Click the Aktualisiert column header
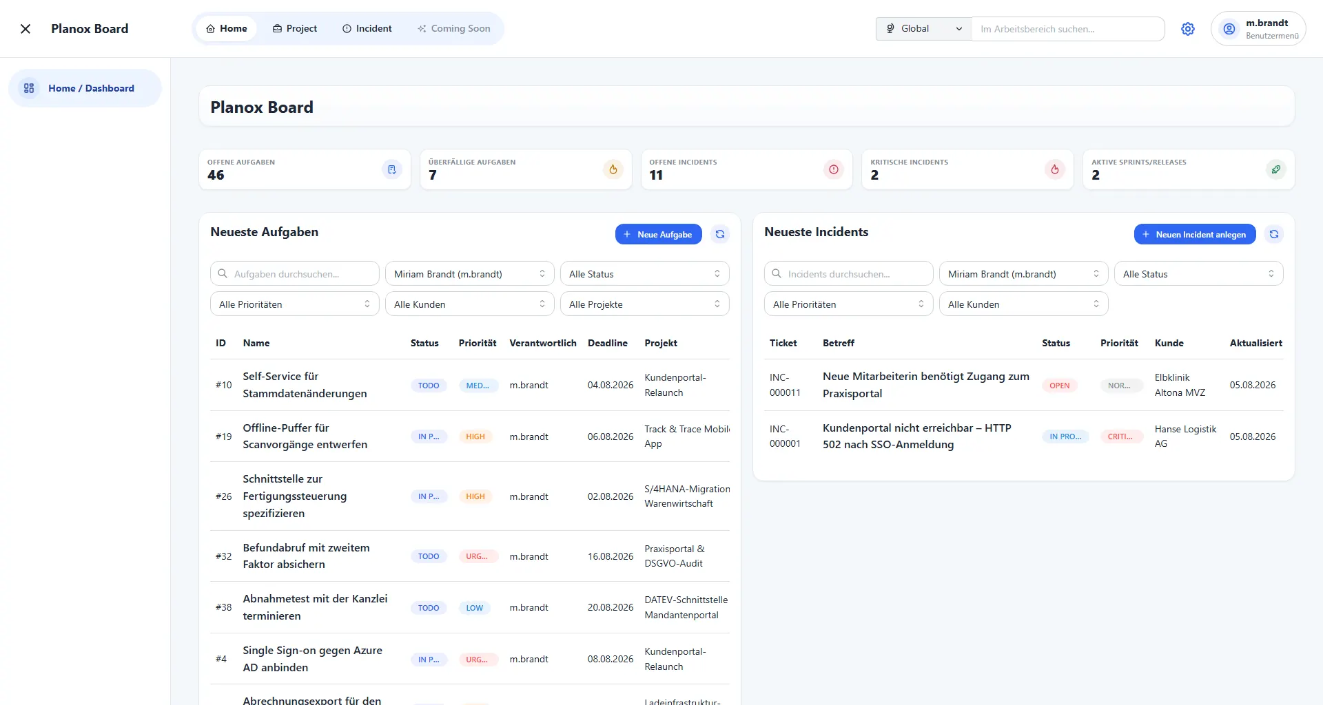 1256,343
